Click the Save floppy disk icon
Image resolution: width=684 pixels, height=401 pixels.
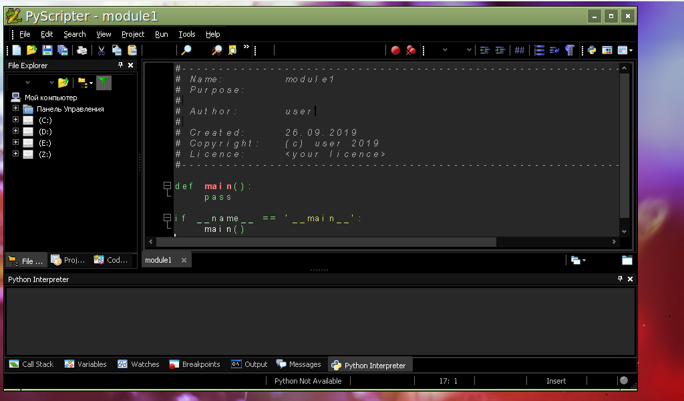point(47,50)
